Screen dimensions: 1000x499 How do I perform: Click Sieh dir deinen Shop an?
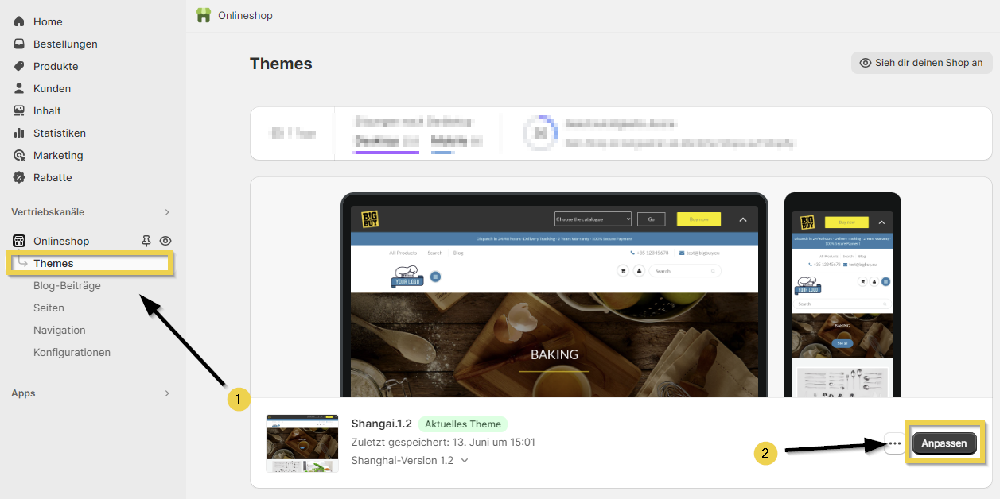tap(921, 63)
